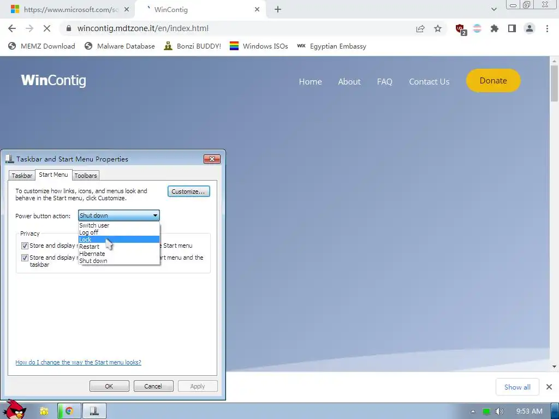Cancel the Taskbar properties dialog

tap(153, 386)
